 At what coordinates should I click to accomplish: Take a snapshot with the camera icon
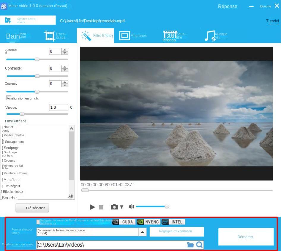point(114,207)
